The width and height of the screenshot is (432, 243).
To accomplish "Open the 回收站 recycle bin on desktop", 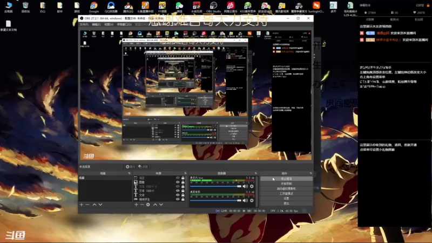I will click(x=25, y=7).
